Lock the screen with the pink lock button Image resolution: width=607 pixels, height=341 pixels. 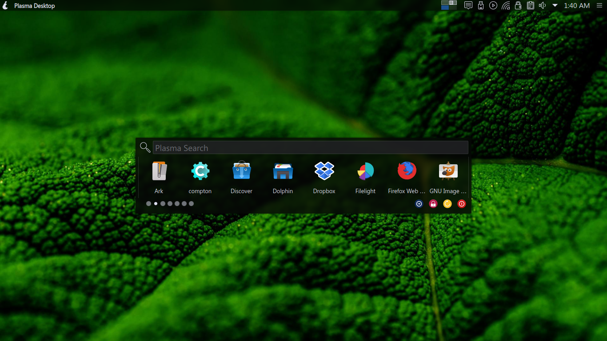433,204
